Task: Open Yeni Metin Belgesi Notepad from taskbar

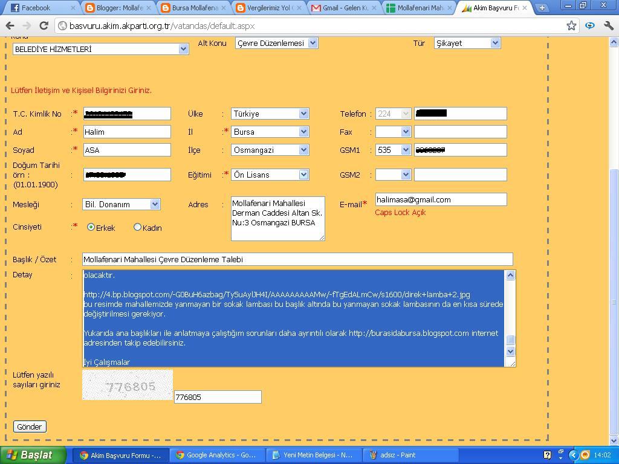Action: (x=314, y=455)
